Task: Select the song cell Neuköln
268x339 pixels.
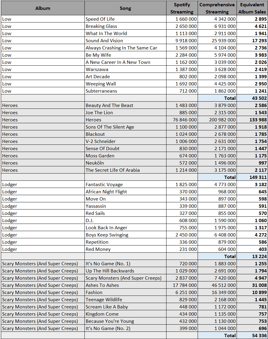Action: 125,163
